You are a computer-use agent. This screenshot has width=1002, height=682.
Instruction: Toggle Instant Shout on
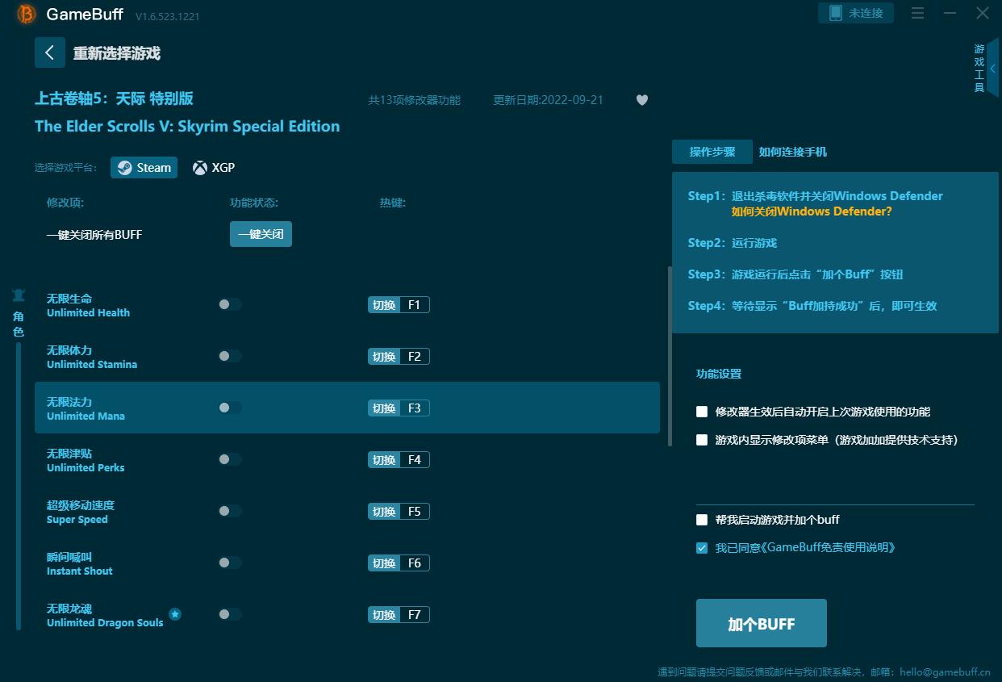[230, 563]
